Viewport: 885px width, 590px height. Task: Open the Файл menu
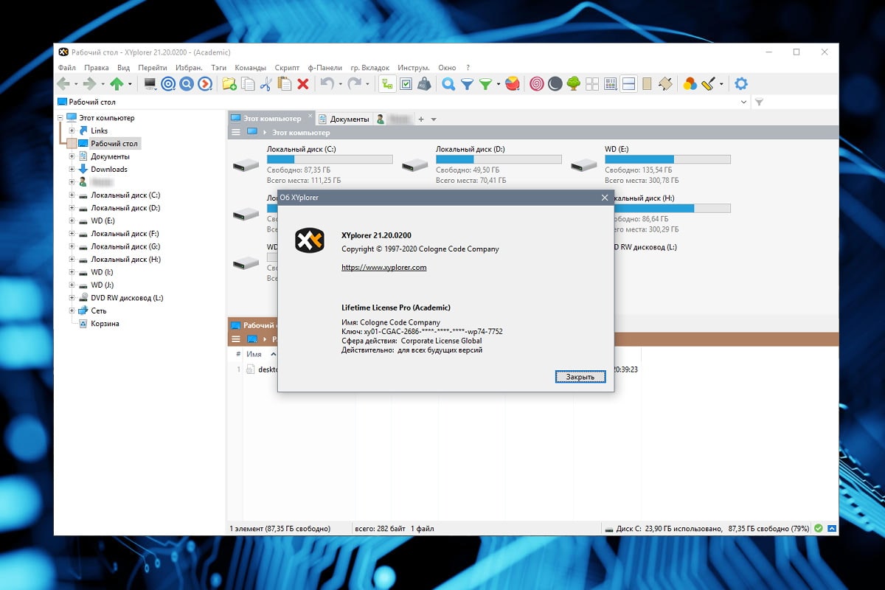pyautogui.click(x=66, y=67)
